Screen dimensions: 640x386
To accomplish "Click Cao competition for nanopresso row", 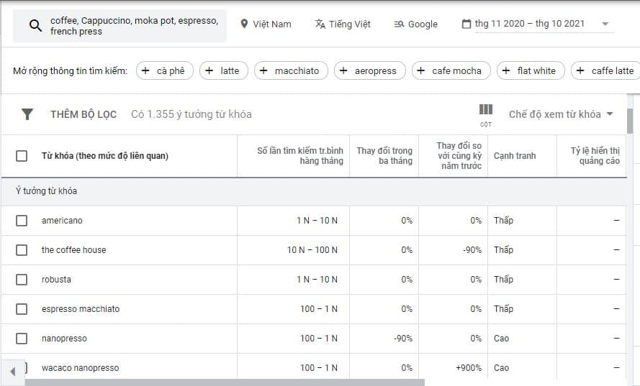I will tap(501, 339).
